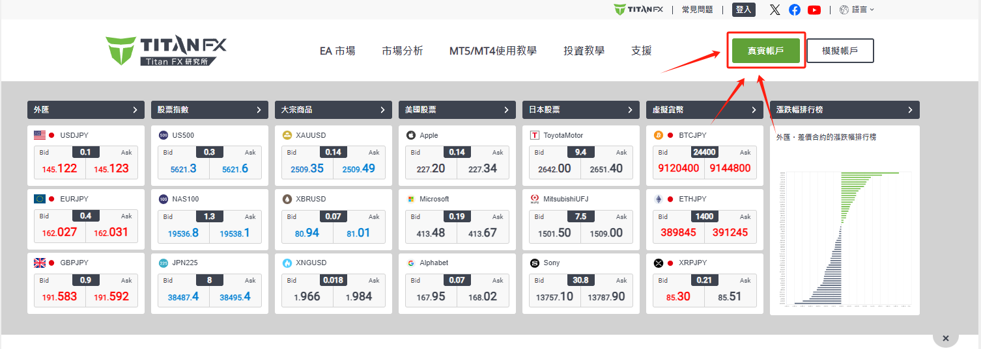Click the JPN225 index icon
The height and width of the screenshot is (349, 981).
point(163,263)
